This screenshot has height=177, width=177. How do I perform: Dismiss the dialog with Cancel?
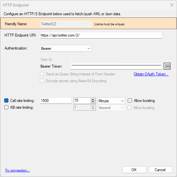tap(160, 170)
